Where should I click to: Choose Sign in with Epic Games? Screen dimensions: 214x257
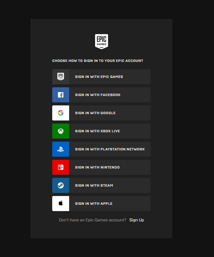coord(101,77)
